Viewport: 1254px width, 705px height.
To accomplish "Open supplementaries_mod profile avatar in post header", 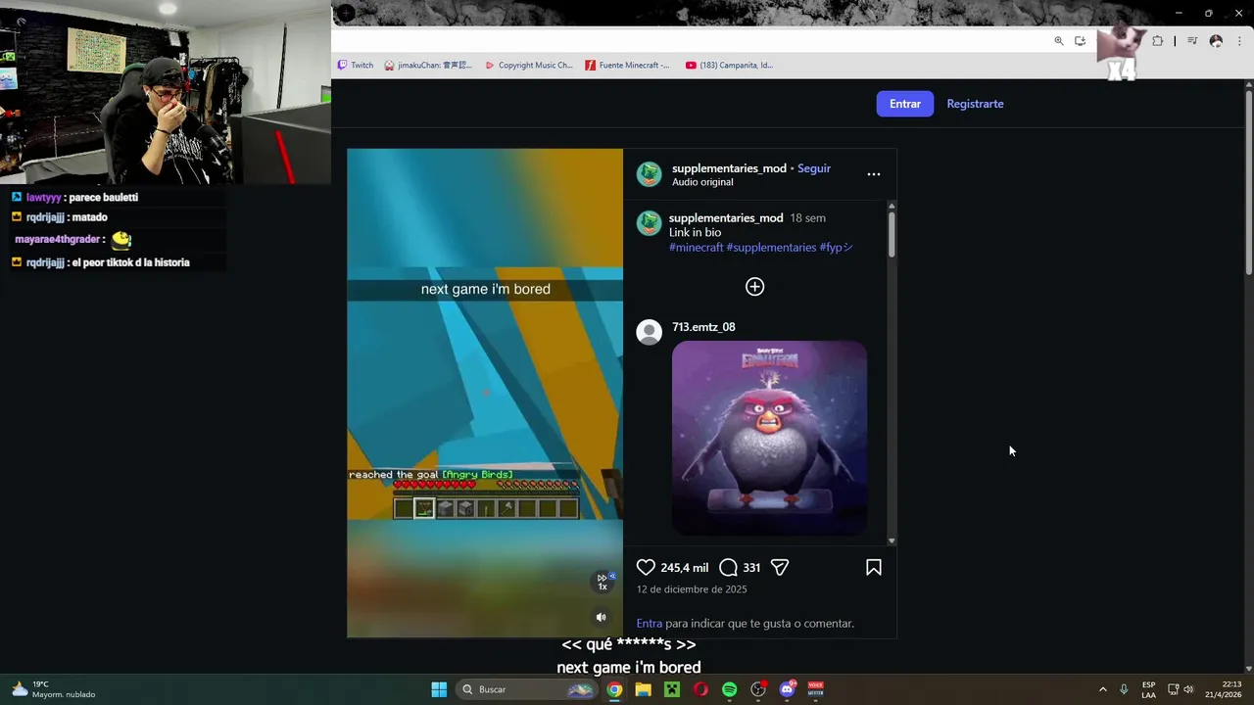I will [649, 174].
